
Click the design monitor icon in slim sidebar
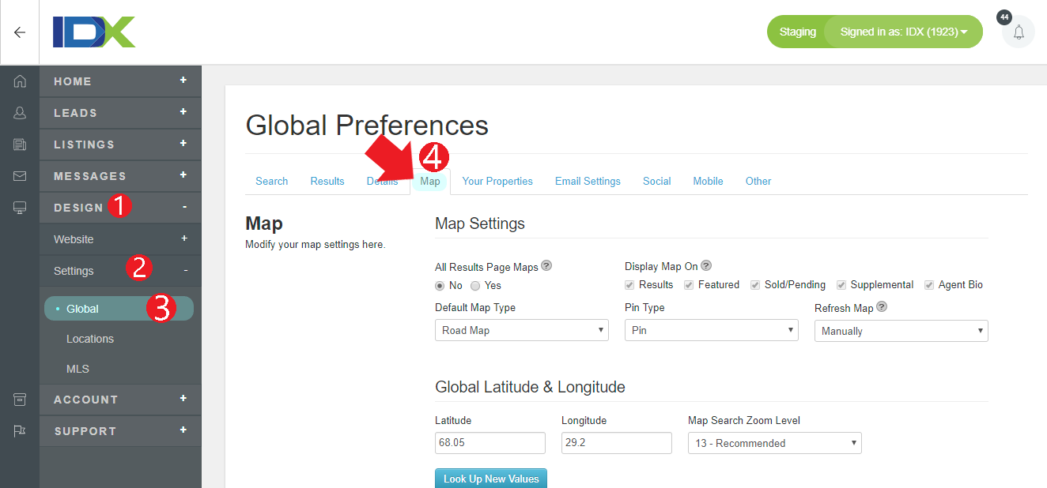click(20, 208)
